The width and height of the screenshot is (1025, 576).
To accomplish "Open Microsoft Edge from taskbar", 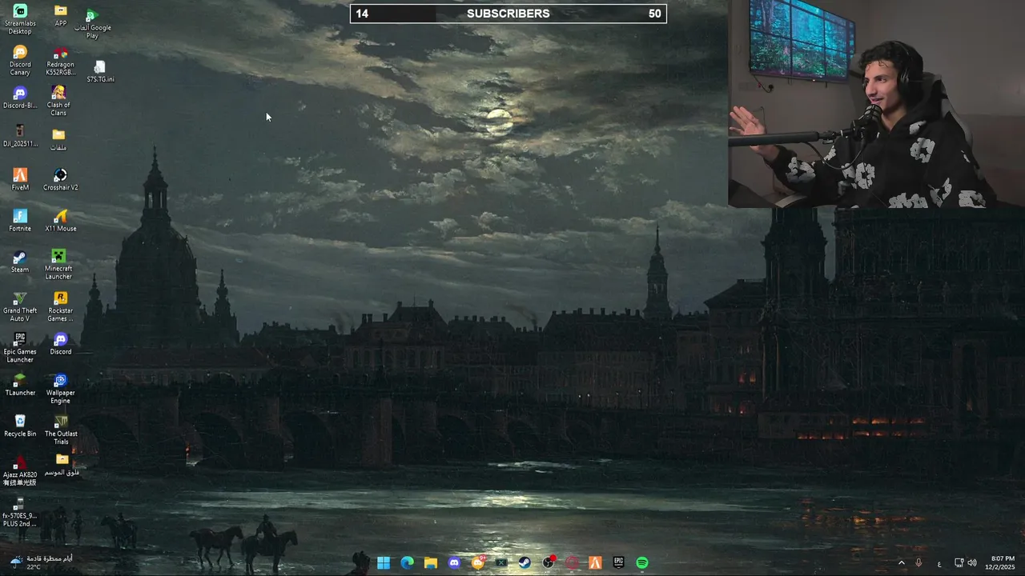I will click(x=407, y=563).
